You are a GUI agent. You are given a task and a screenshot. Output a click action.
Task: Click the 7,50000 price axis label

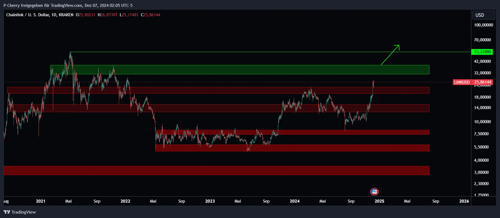(481, 134)
